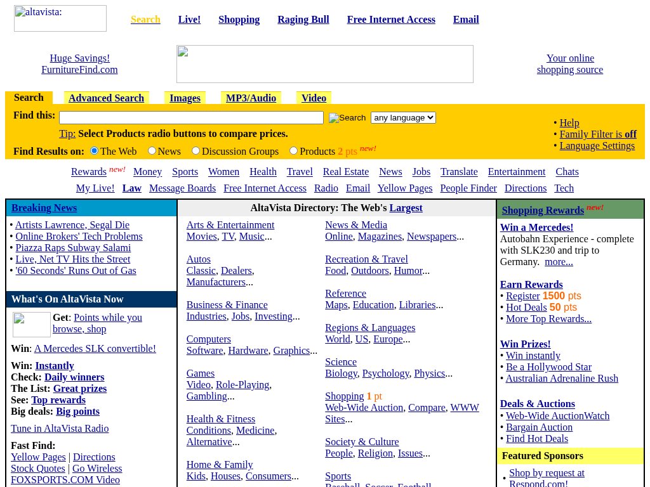Open the Translate link
This screenshot has height=487, width=650.
click(459, 172)
